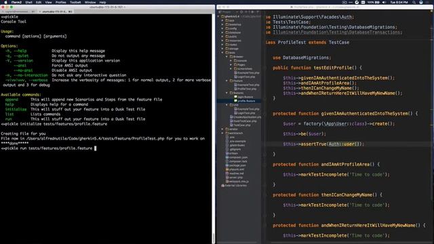Open the View menu
Viewport: 434px width, 244px height.
click(48, 2)
